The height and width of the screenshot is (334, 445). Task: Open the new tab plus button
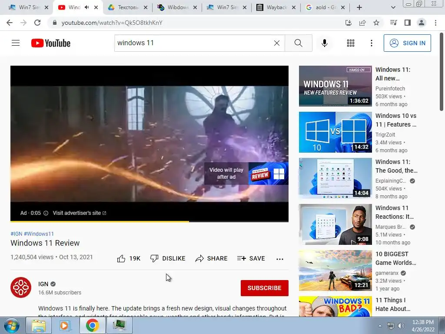pyautogui.click(x=359, y=7)
